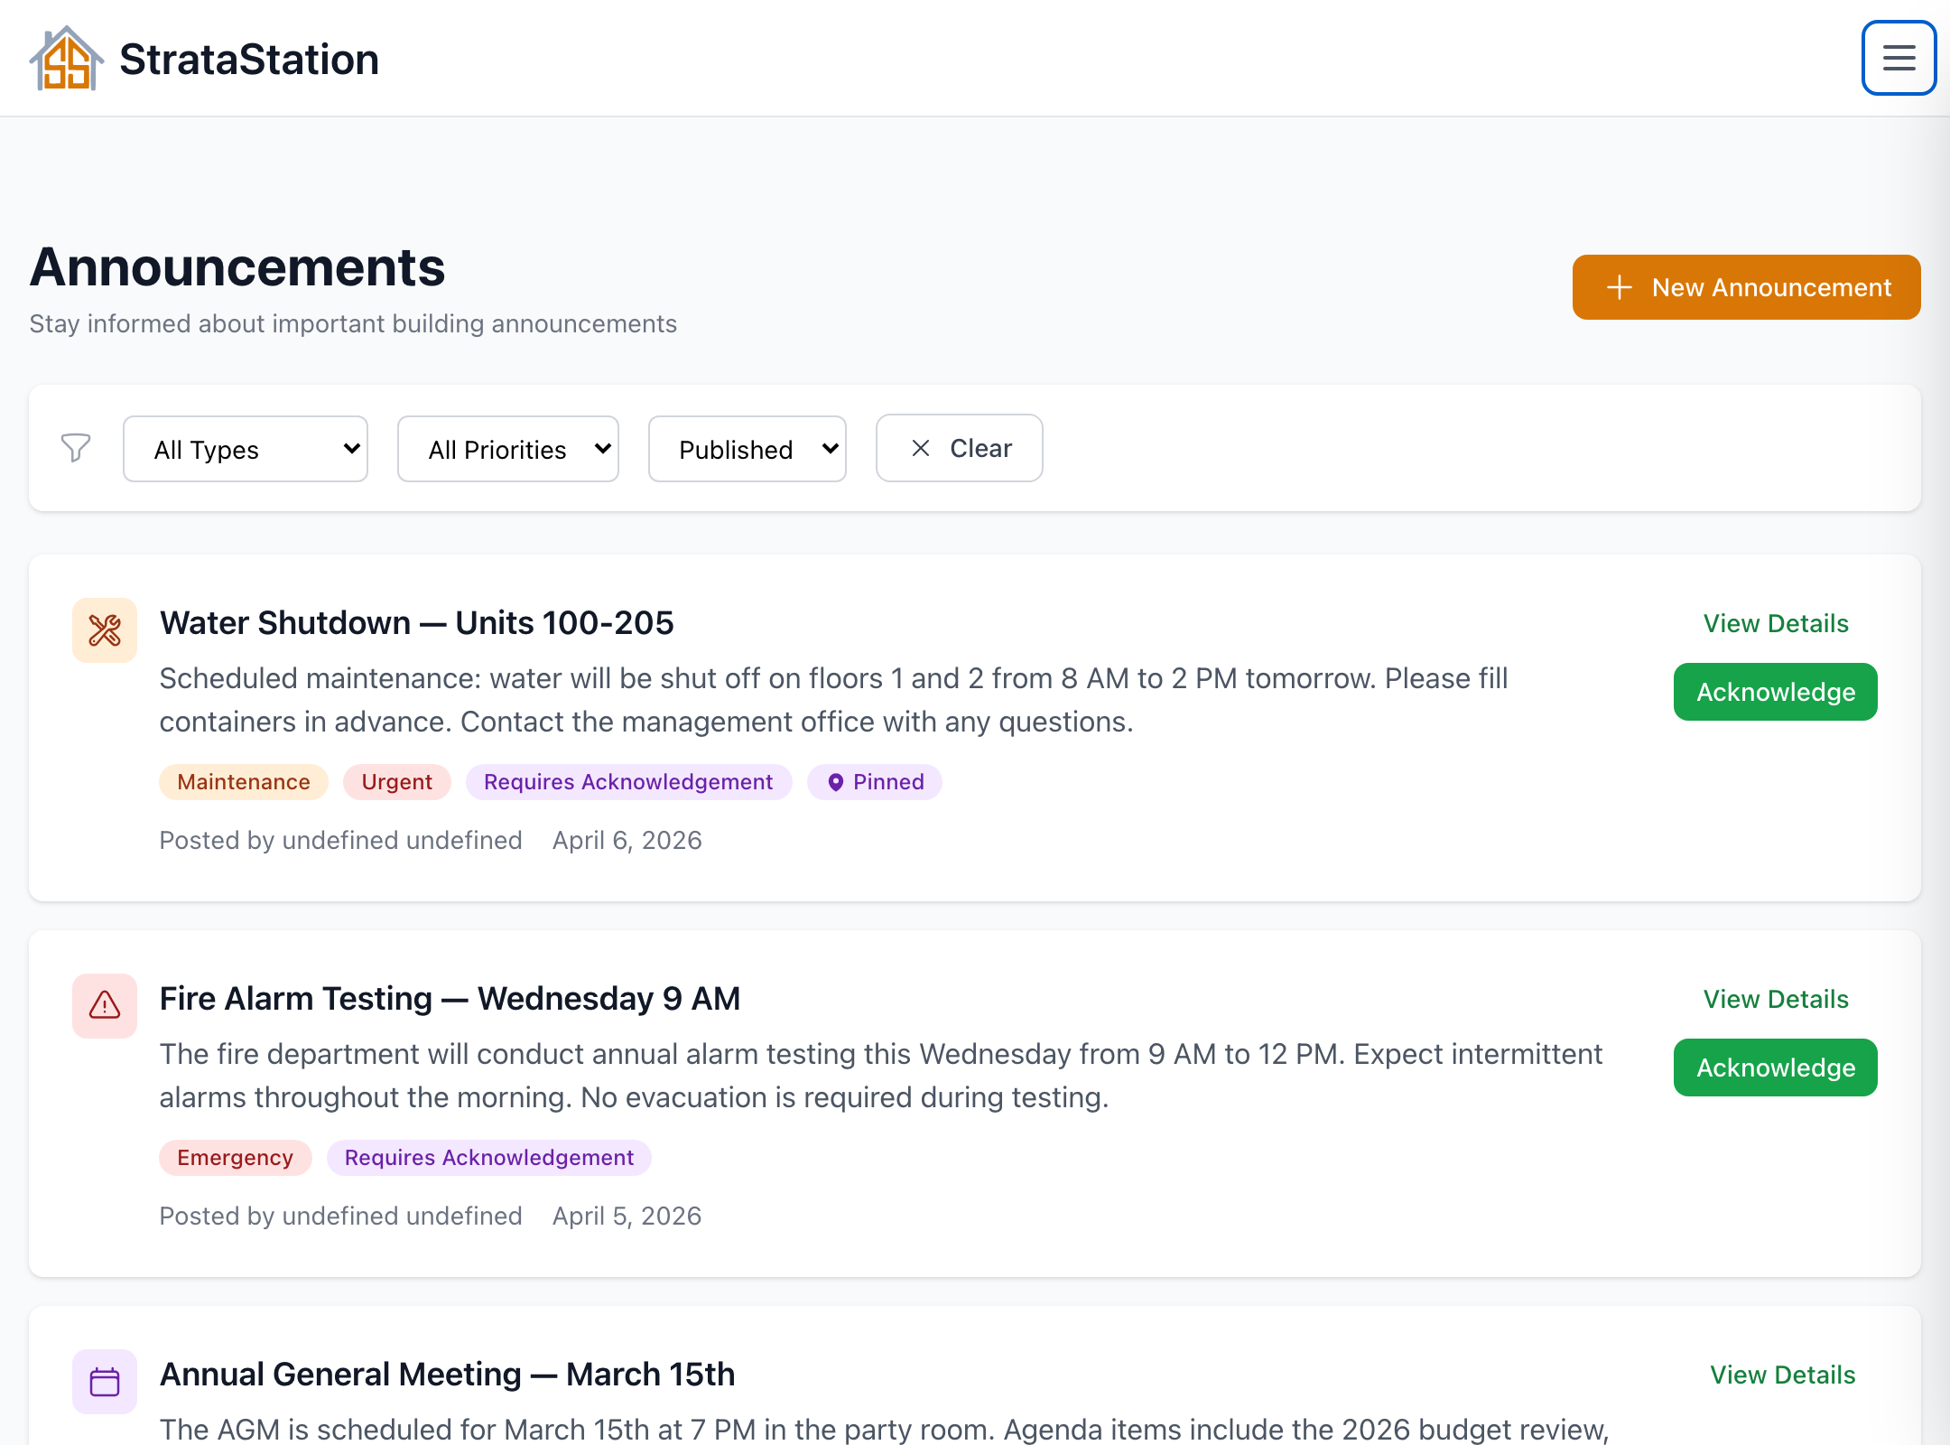This screenshot has height=1445, width=1950.
Task: Click Fire Alarm's Requires Acknowledgement badge
Action: [x=489, y=1158]
